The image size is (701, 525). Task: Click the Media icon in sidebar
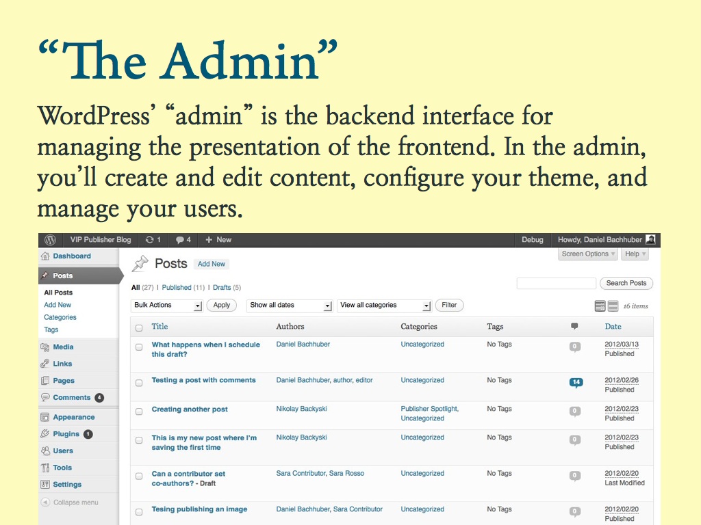45,347
